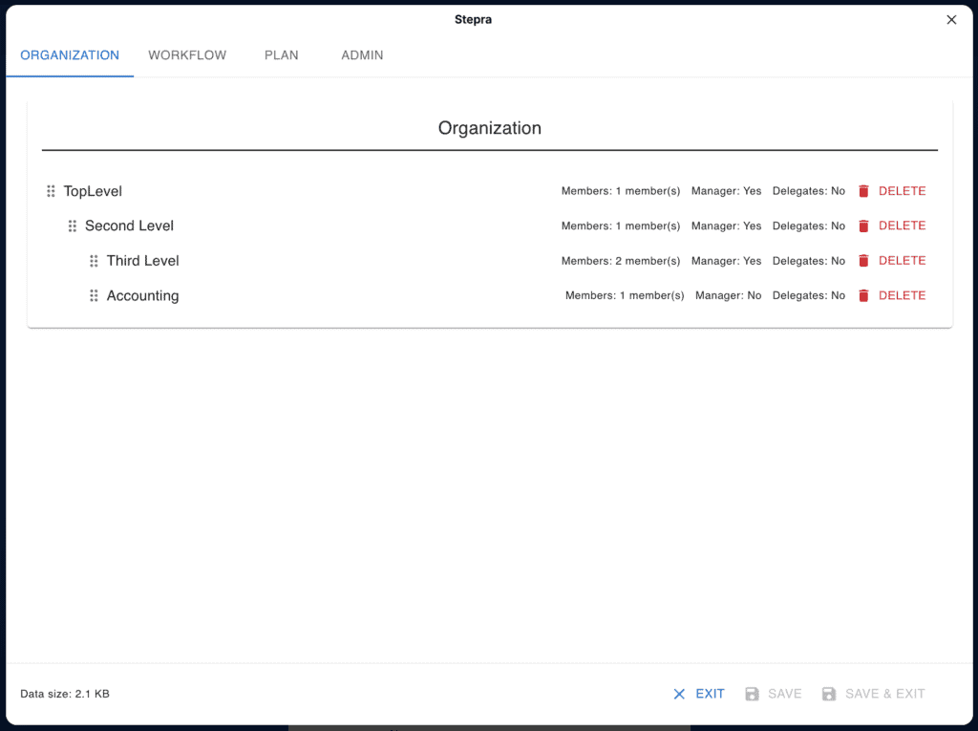Click the floppy disk icon next to SAVE & EXIT

[x=829, y=694]
